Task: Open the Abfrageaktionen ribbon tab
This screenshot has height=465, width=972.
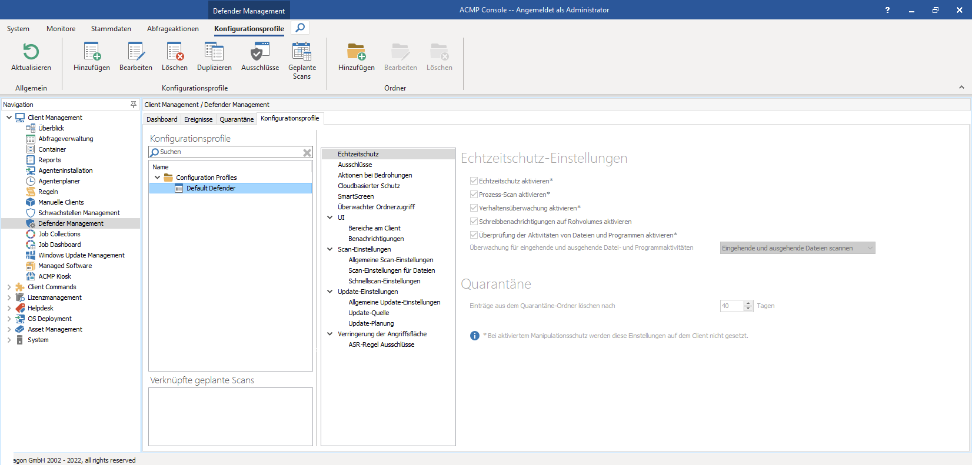Action: click(173, 29)
